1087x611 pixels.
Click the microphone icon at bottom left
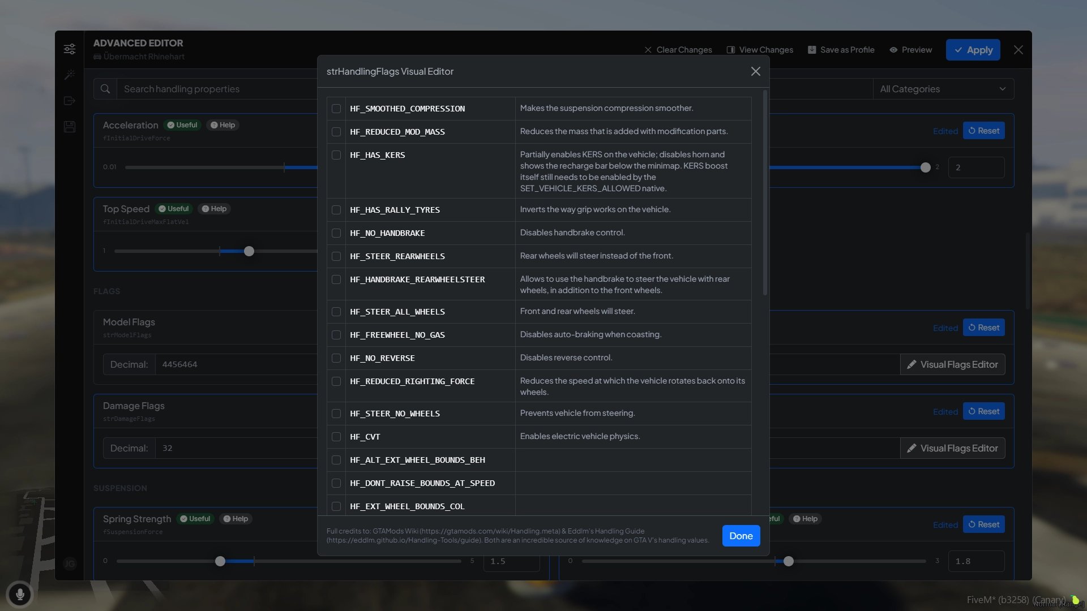coord(21,594)
